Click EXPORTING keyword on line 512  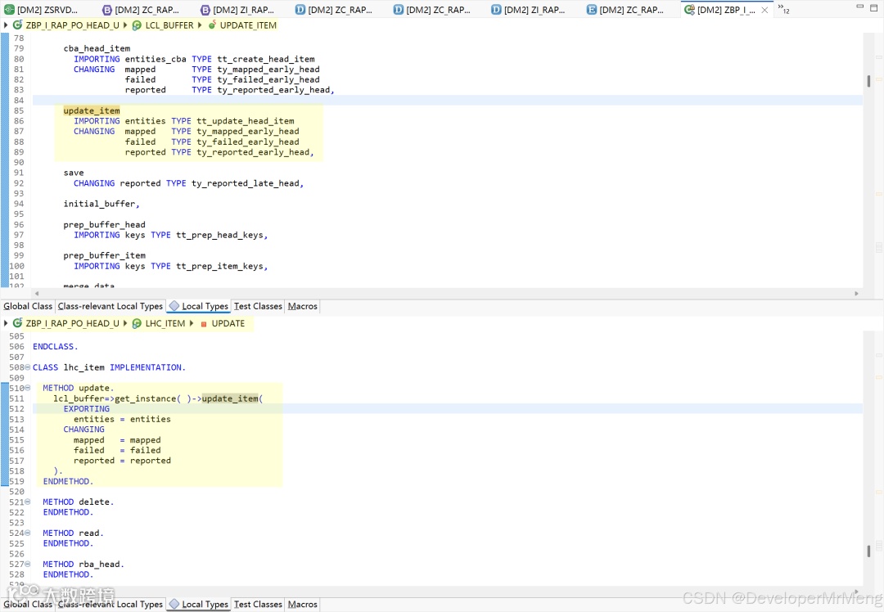86,409
